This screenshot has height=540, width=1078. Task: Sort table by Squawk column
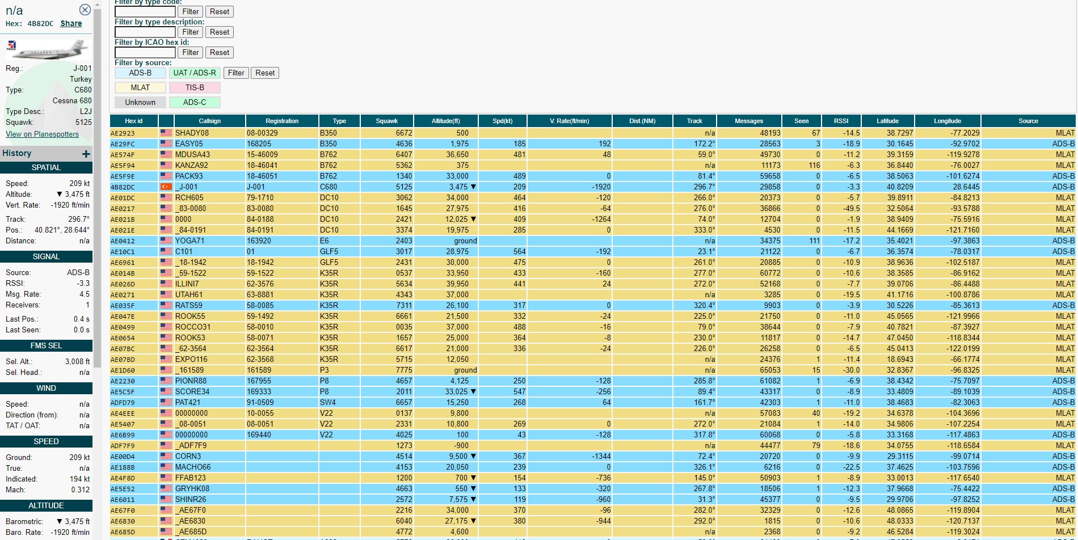[x=387, y=121]
